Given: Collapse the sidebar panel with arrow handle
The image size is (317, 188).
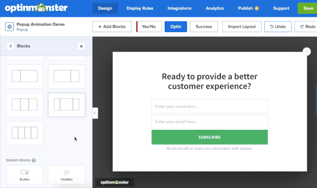Looking at the screenshot, I should 95,113.
